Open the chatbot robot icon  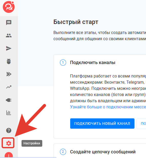[x=9, y=61]
